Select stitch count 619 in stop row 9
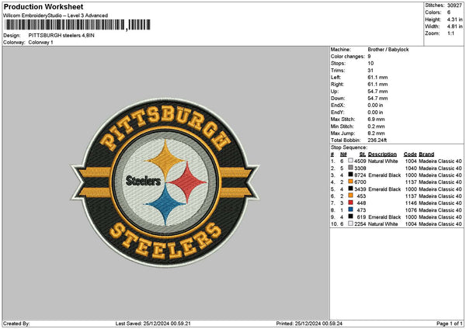 tap(362, 217)
